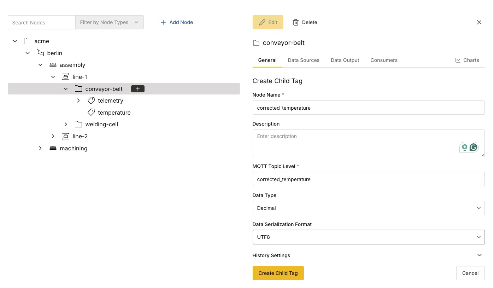Click the line-2 production line icon
The height and width of the screenshot is (288, 494).
point(66,136)
